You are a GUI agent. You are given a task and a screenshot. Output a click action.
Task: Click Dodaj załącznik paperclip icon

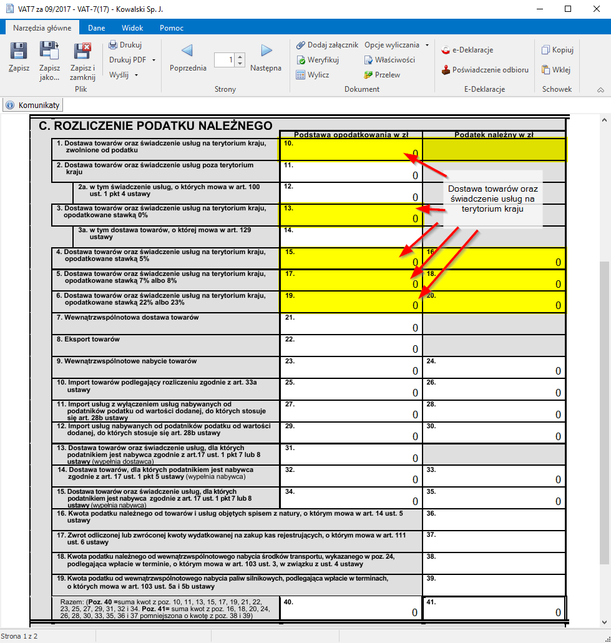click(301, 45)
